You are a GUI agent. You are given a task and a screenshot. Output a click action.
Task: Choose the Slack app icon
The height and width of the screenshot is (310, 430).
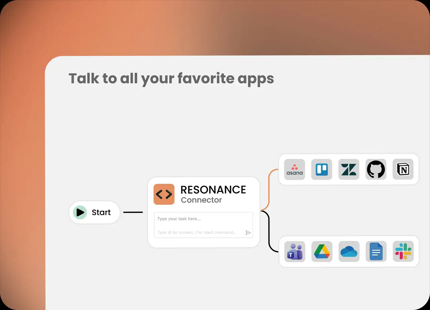[403, 251]
